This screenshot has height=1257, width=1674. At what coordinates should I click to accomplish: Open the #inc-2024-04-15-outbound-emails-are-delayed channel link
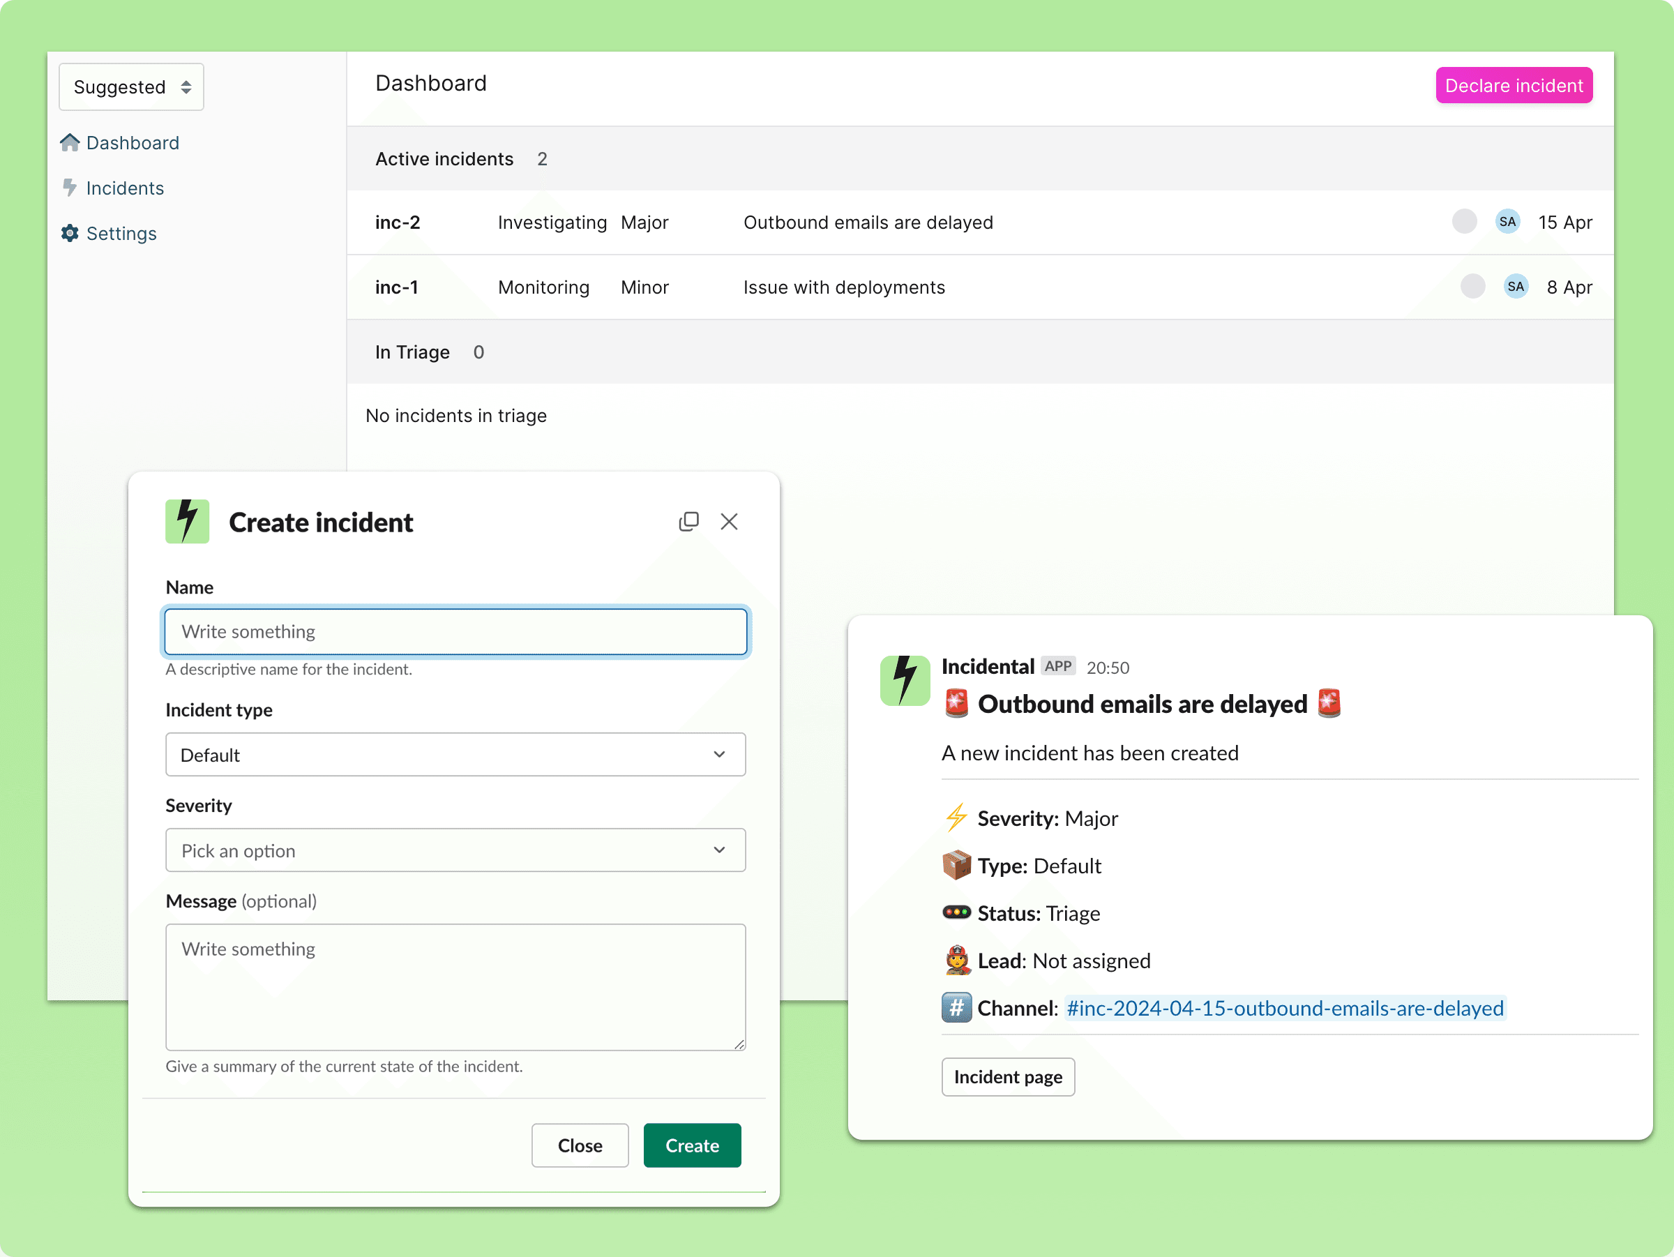pos(1284,1008)
